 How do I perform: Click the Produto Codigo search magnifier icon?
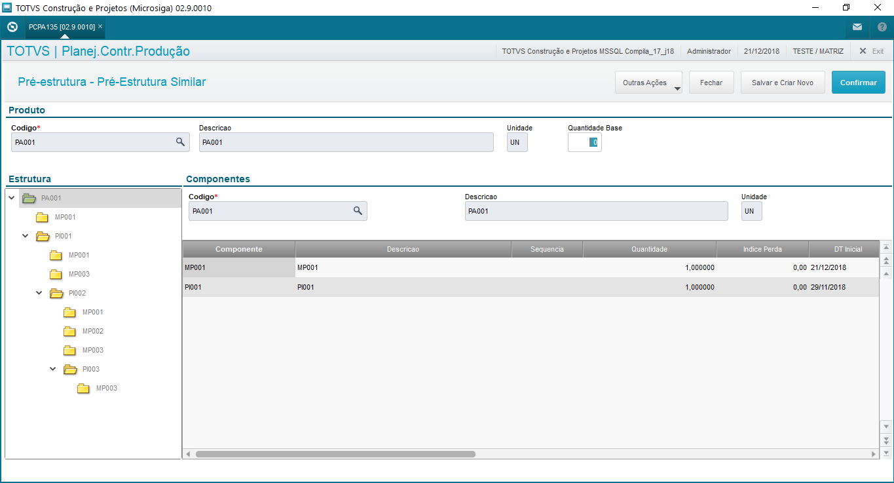pos(180,142)
